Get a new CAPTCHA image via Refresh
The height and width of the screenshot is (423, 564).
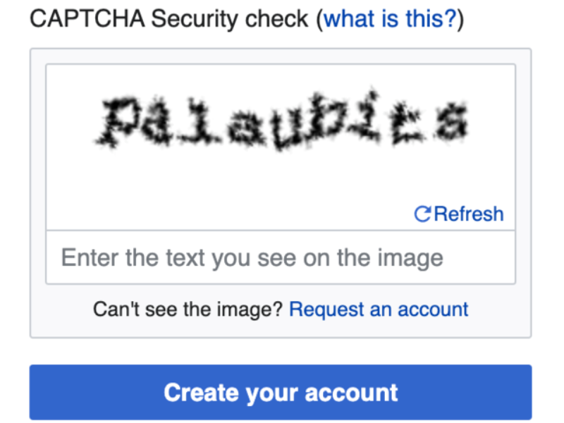[x=460, y=214]
